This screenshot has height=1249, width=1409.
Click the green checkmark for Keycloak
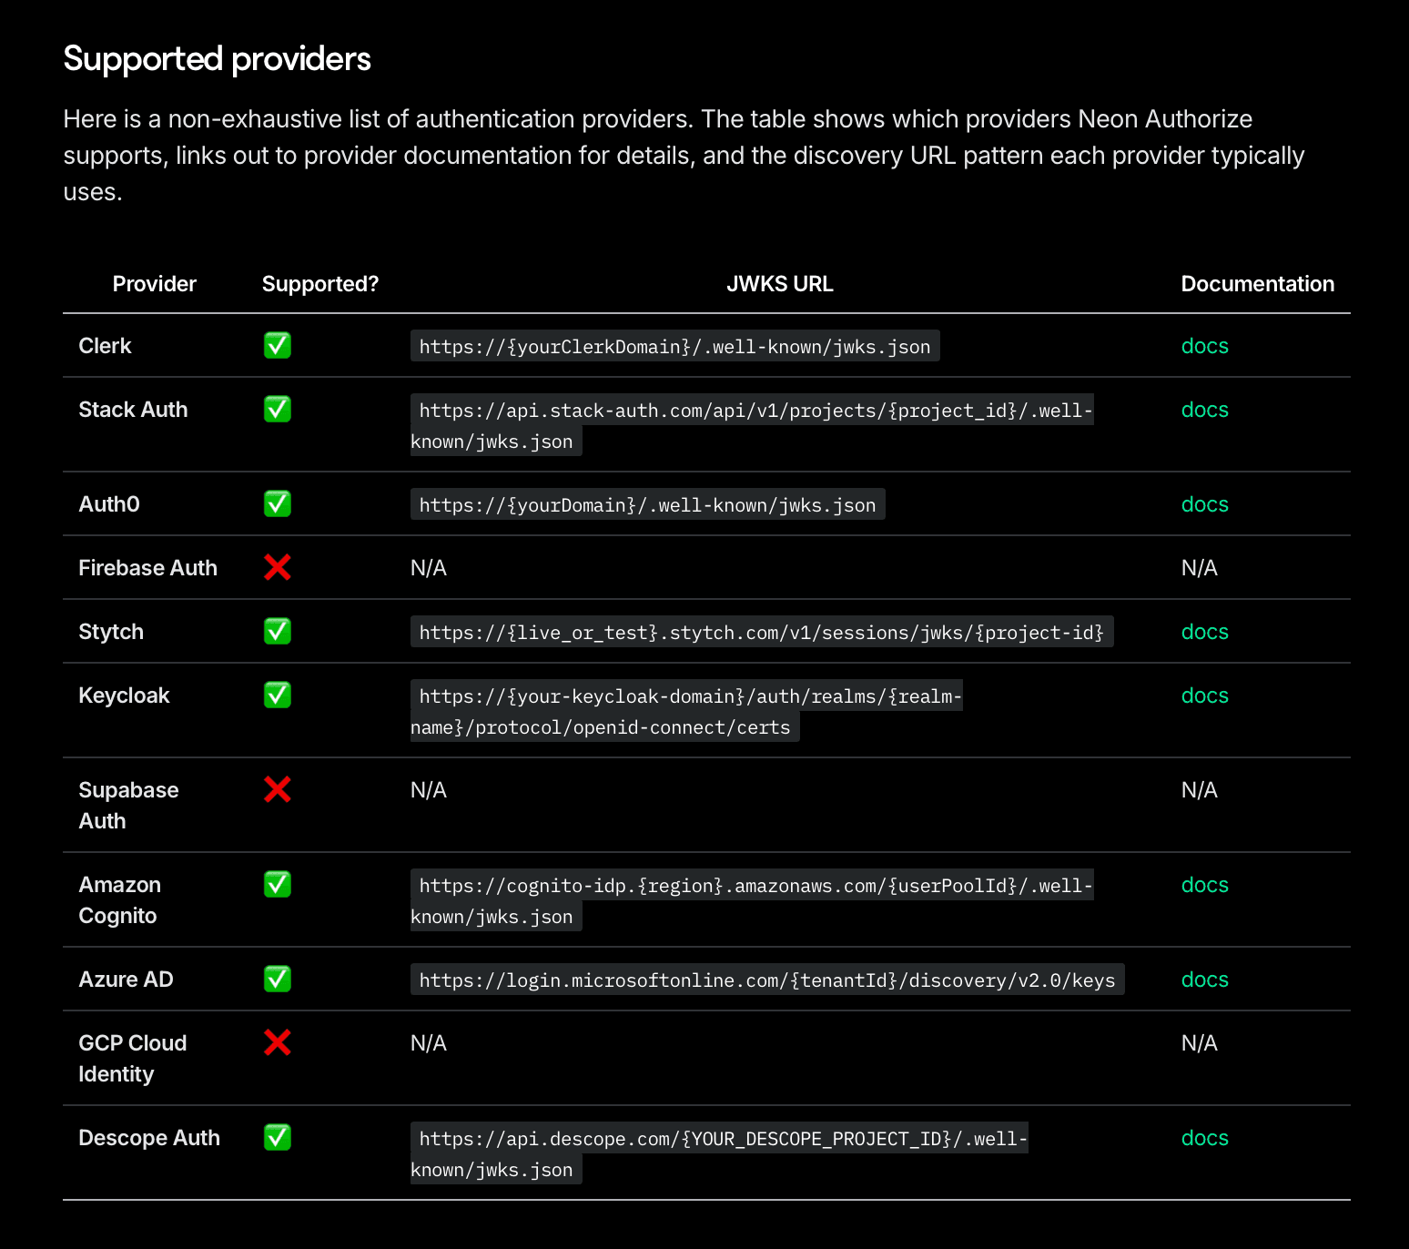278,696
